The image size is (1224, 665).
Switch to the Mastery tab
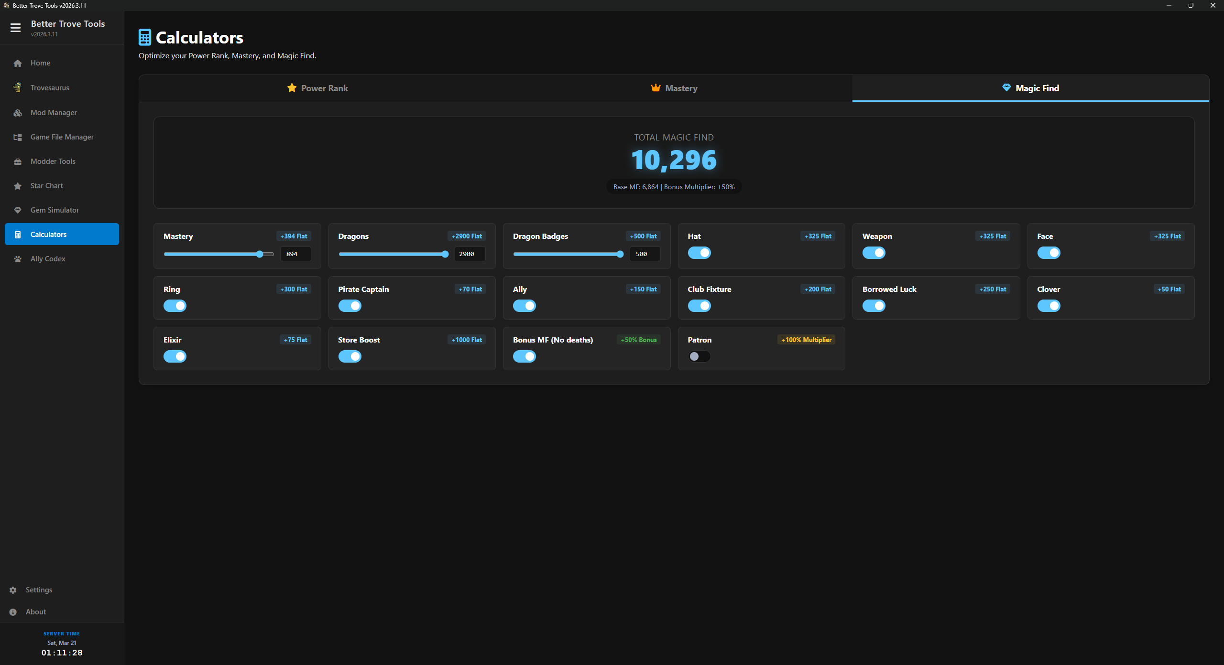click(x=674, y=88)
